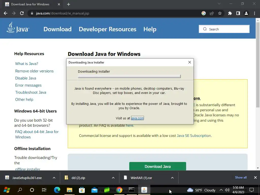
Task: Open the Help menu item
Action: [x=150, y=29]
